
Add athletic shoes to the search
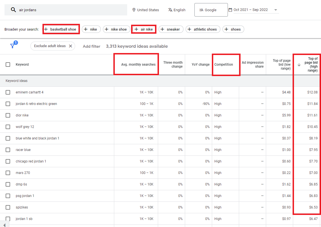(202, 29)
